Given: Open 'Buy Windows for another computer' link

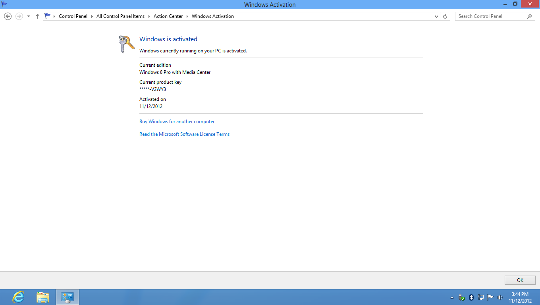Looking at the screenshot, I should pyautogui.click(x=177, y=122).
